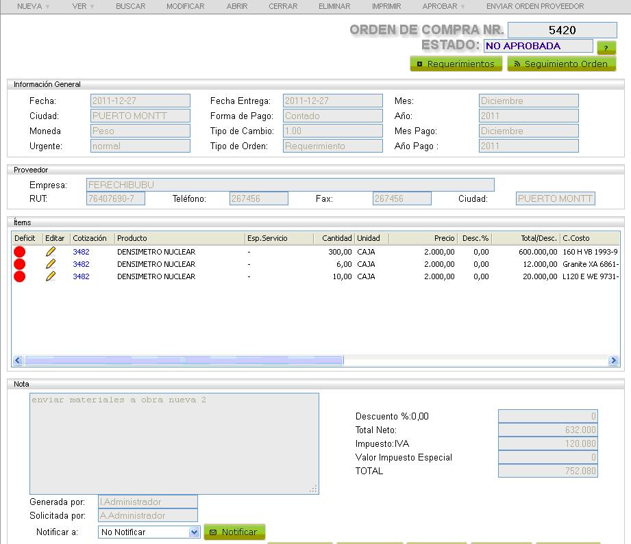
Task: Open the NUEVA menu
Action: pyautogui.click(x=34, y=6)
